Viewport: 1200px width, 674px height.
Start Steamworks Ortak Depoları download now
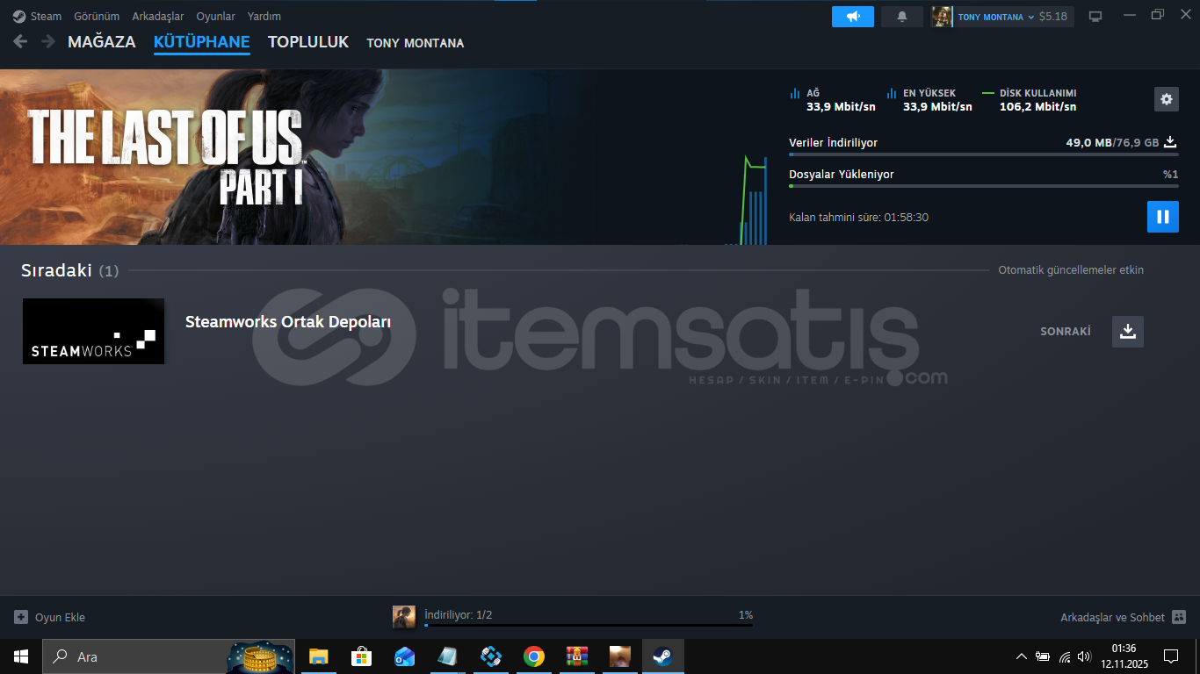(x=1128, y=332)
